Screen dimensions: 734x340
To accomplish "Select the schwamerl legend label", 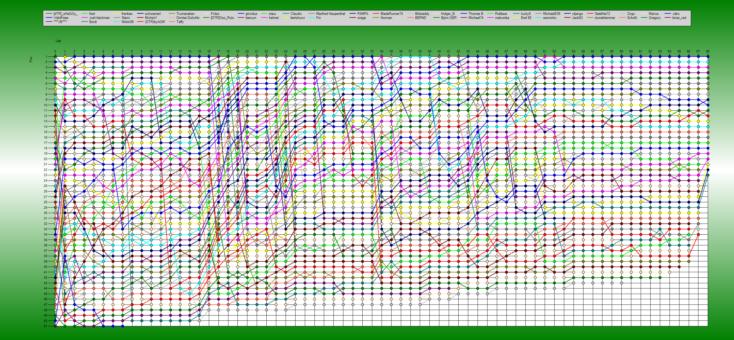I will tap(153, 14).
